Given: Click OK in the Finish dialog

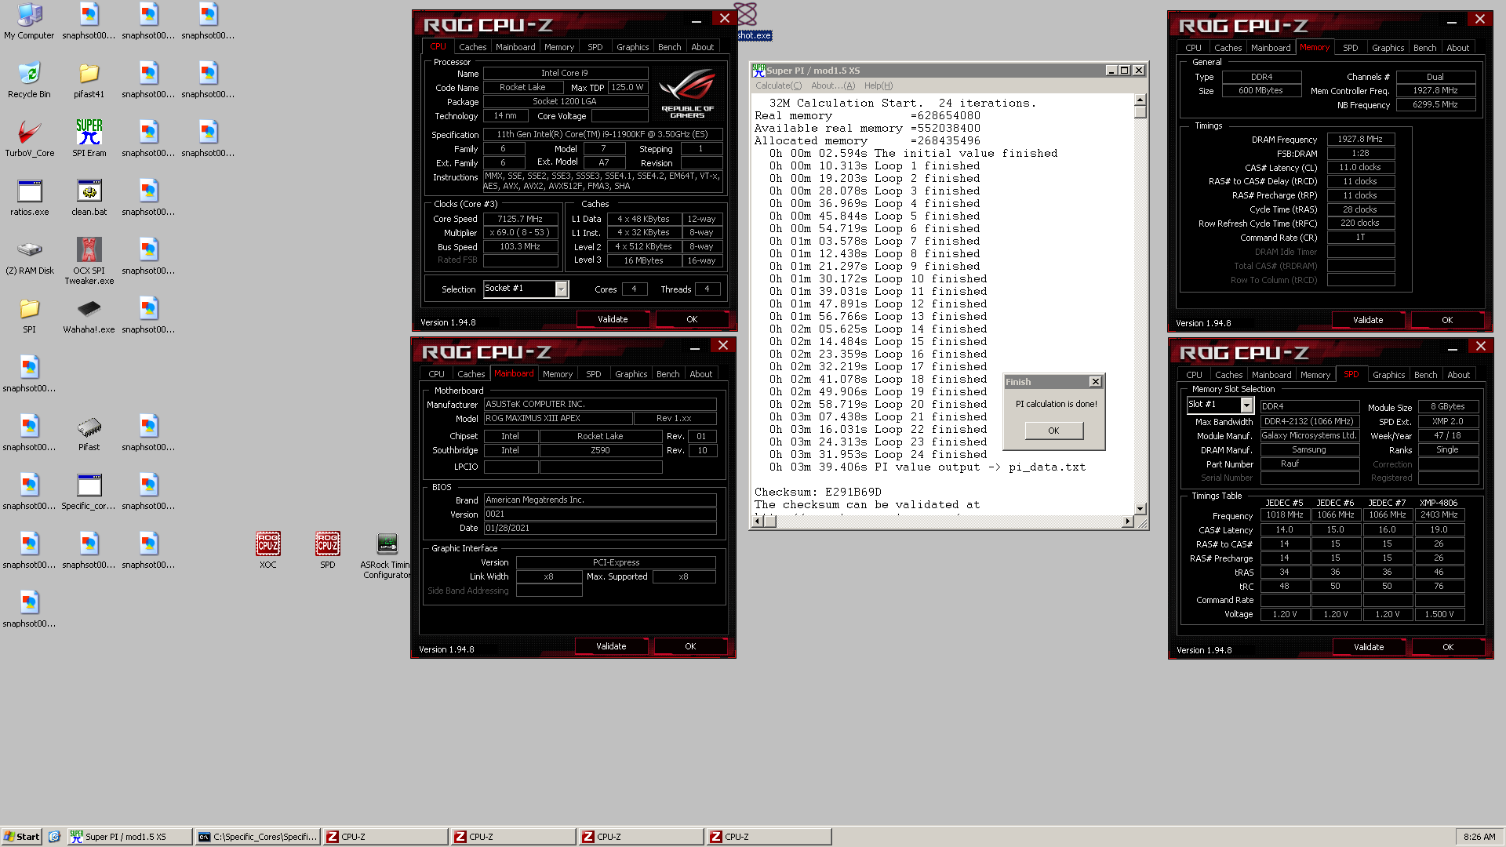Looking at the screenshot, I should pyautogui.click(x=1053, y=431).
